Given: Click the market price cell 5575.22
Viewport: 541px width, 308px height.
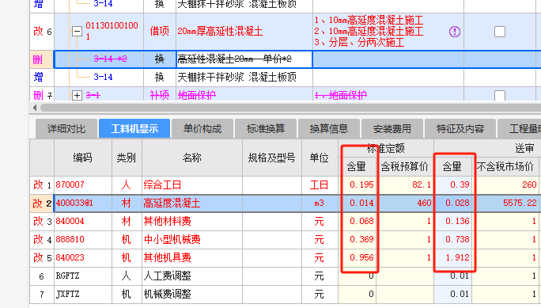Looking at the screenshot, I should pyautogui.click(x=505, y=203).
